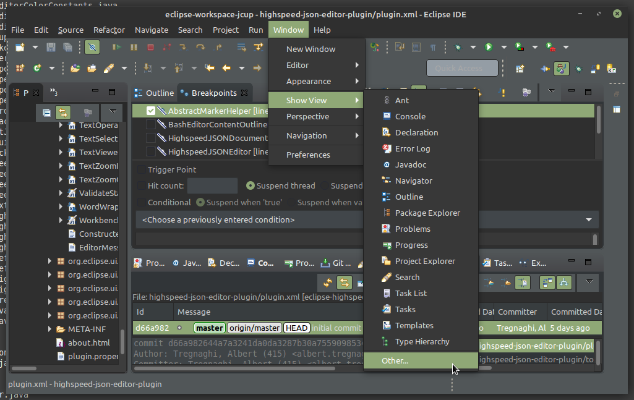Click the Resume debug icon
The width and height of the screenshot is (634, 400).
[116, 47]
